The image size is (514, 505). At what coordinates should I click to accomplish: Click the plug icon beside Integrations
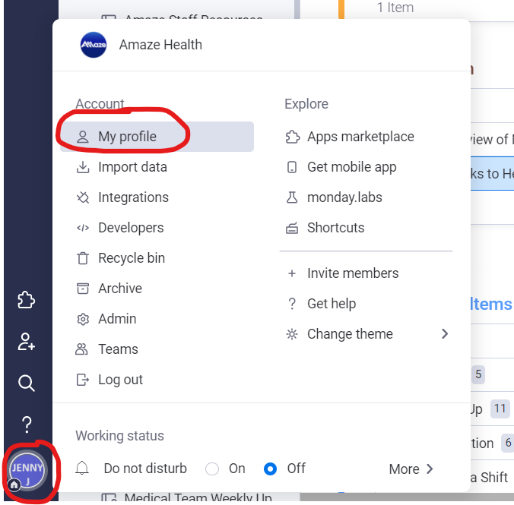(x=83, y=197)
